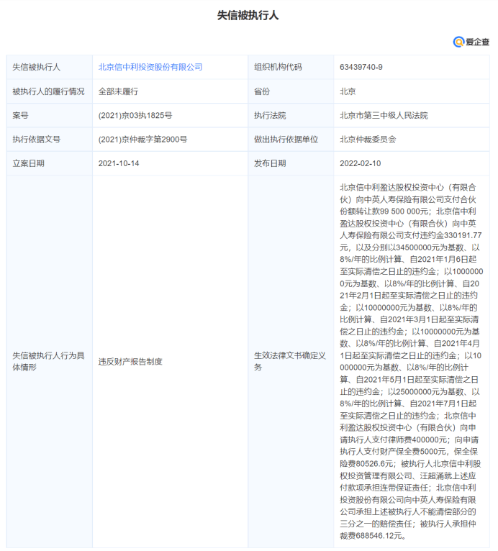Select the 北京 province value
The image size is (498, 551).
(348, 91)
